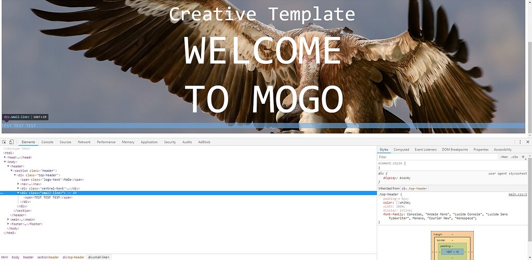The image size is (532, 260).
Task: Click the plus icon for new style rule
Action: [x=523, y=157]
